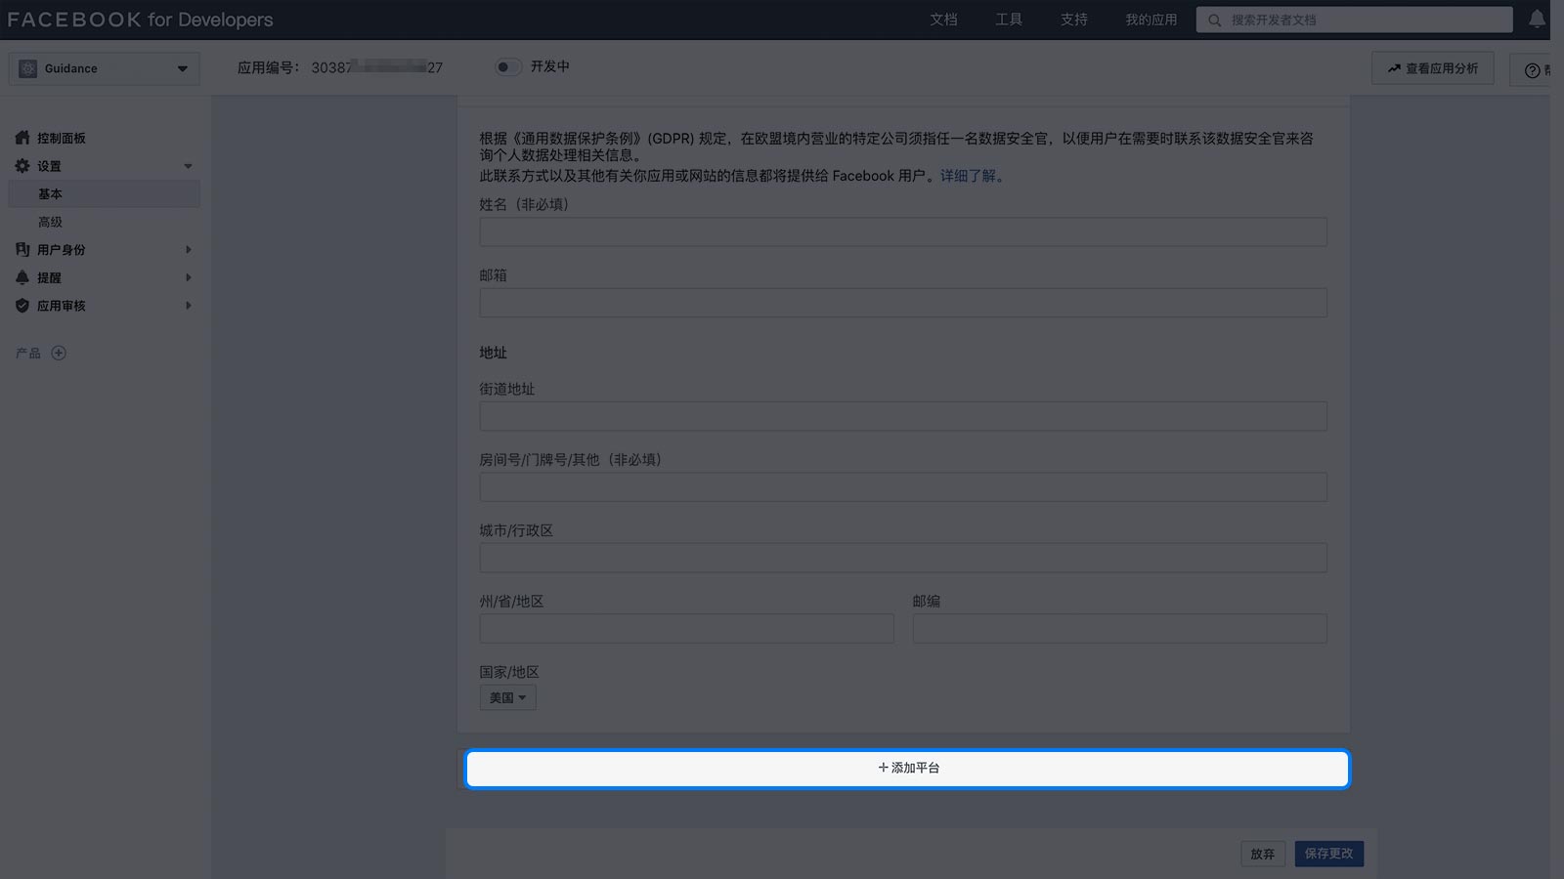Open the 我的应用 top menu
1564x879 pixels.
pyautogui.click(x=1151, y=20)
